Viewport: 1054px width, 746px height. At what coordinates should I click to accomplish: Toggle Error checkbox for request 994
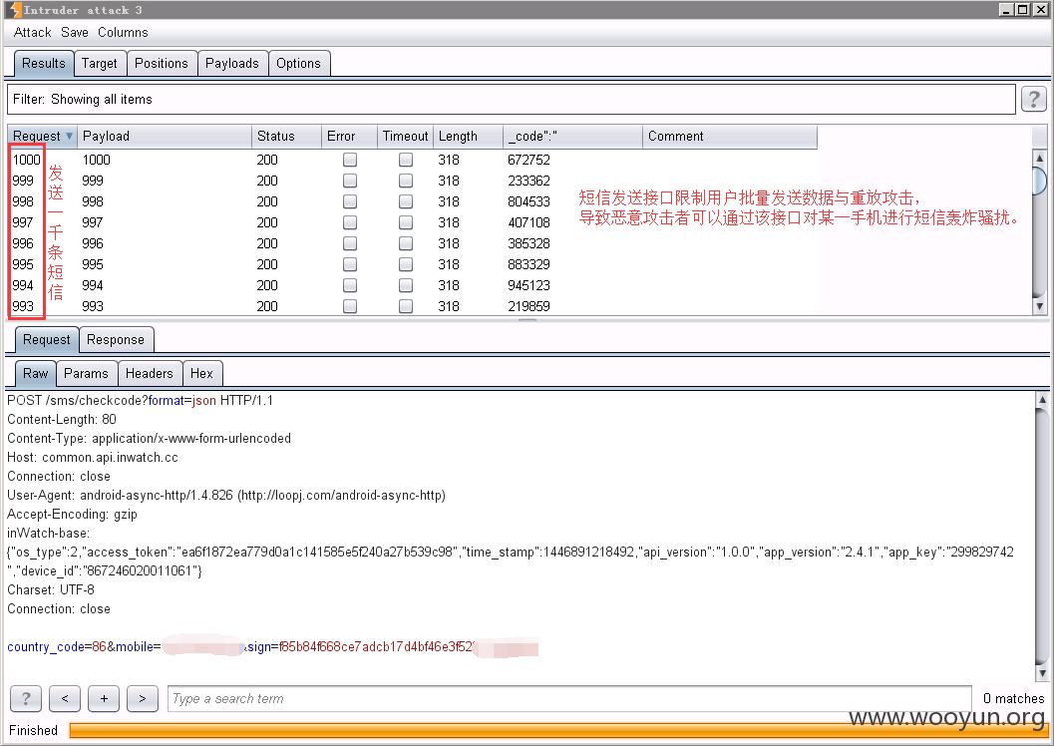[x=350, y=285]
